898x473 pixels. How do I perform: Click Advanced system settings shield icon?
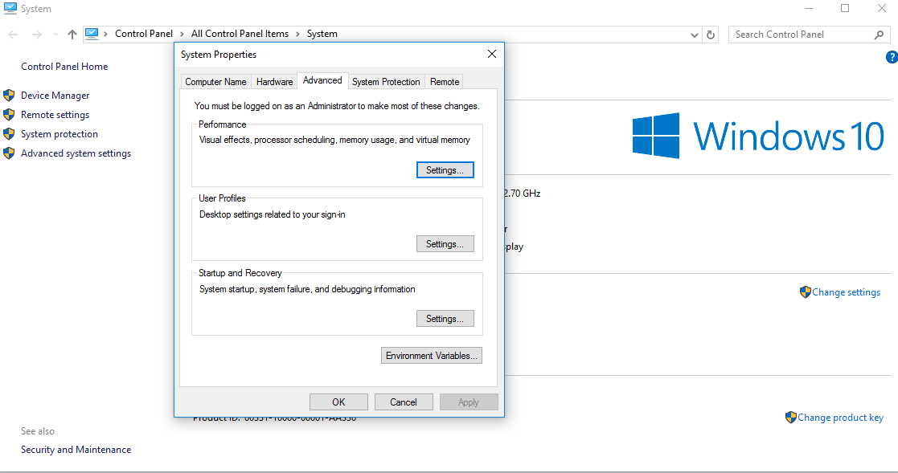[x=9, y=153]
